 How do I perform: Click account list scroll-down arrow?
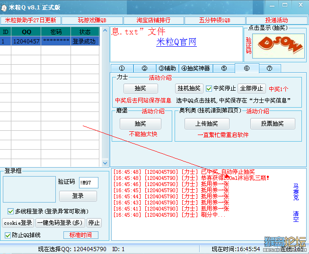105,163
